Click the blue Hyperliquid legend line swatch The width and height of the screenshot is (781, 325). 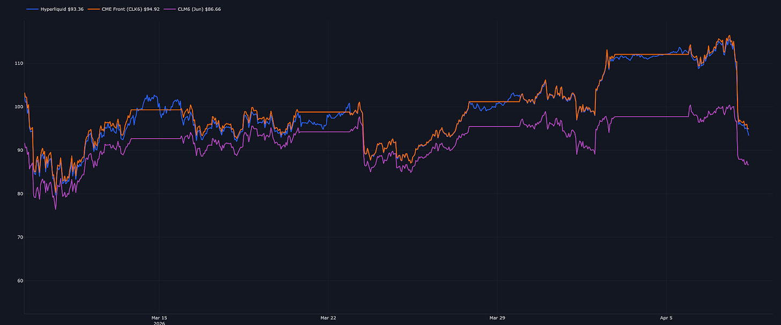click(x=32, y=9)
